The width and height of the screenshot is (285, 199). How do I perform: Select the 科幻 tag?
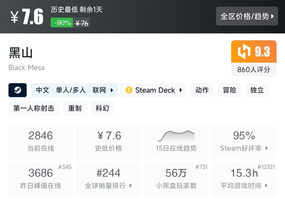(102, 108)
